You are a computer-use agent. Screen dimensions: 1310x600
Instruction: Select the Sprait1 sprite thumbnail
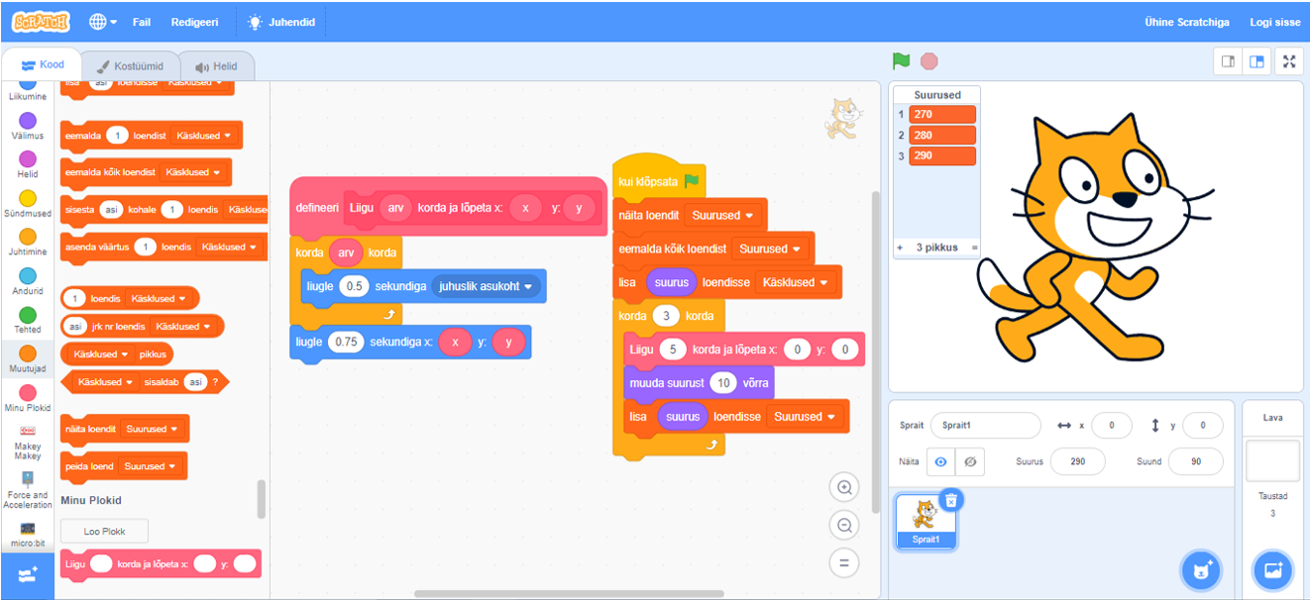click(926, 521)
